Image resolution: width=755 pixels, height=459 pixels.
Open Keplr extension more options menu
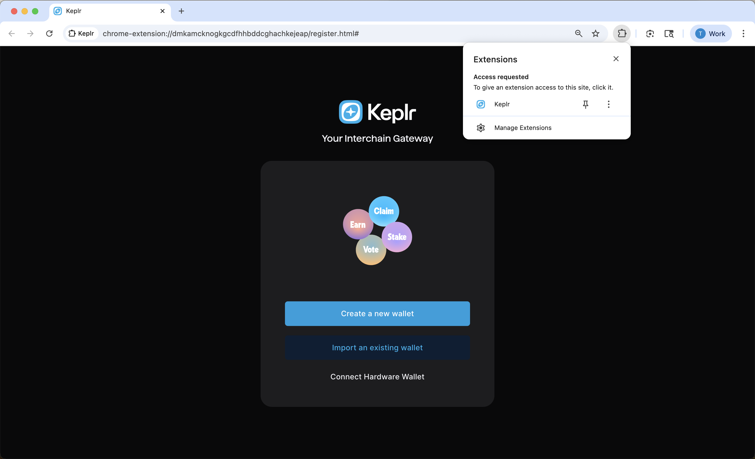point(608,105)
